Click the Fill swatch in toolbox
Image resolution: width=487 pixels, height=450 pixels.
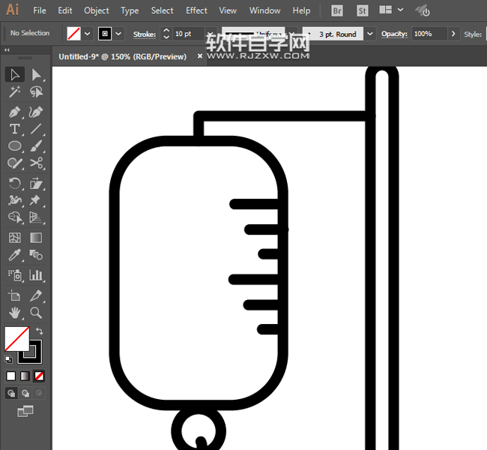click(16, 339)
